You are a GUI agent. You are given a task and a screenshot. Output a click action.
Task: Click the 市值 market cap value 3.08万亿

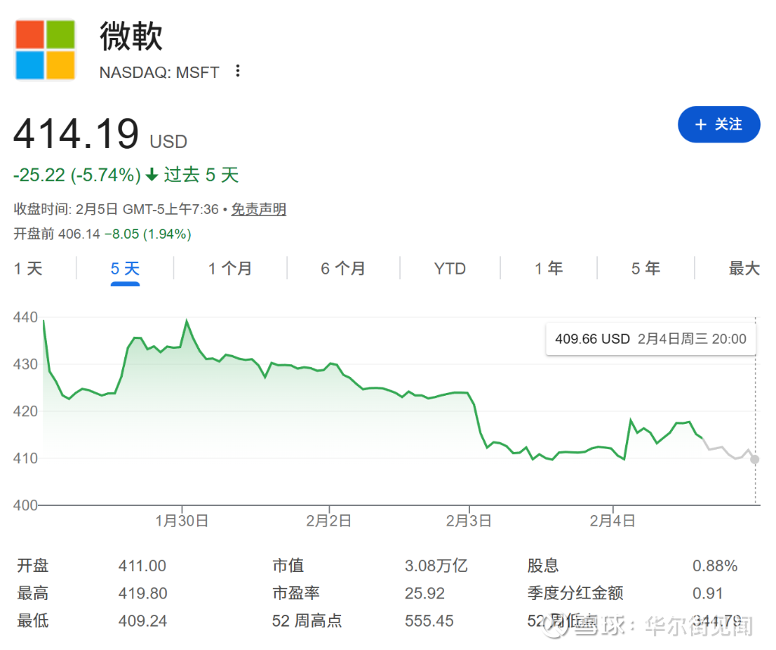(436, 566)
